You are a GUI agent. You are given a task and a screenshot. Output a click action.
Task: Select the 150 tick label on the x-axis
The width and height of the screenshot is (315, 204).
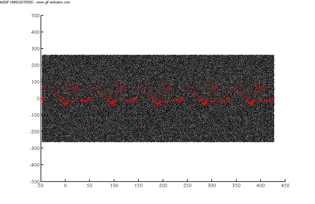coord(138,186)
